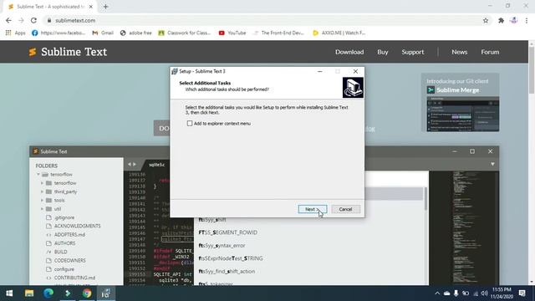Expand the third_party folder
Image resolution: width=535 pixels, height=301 pixels.
(x=43, y=191)
